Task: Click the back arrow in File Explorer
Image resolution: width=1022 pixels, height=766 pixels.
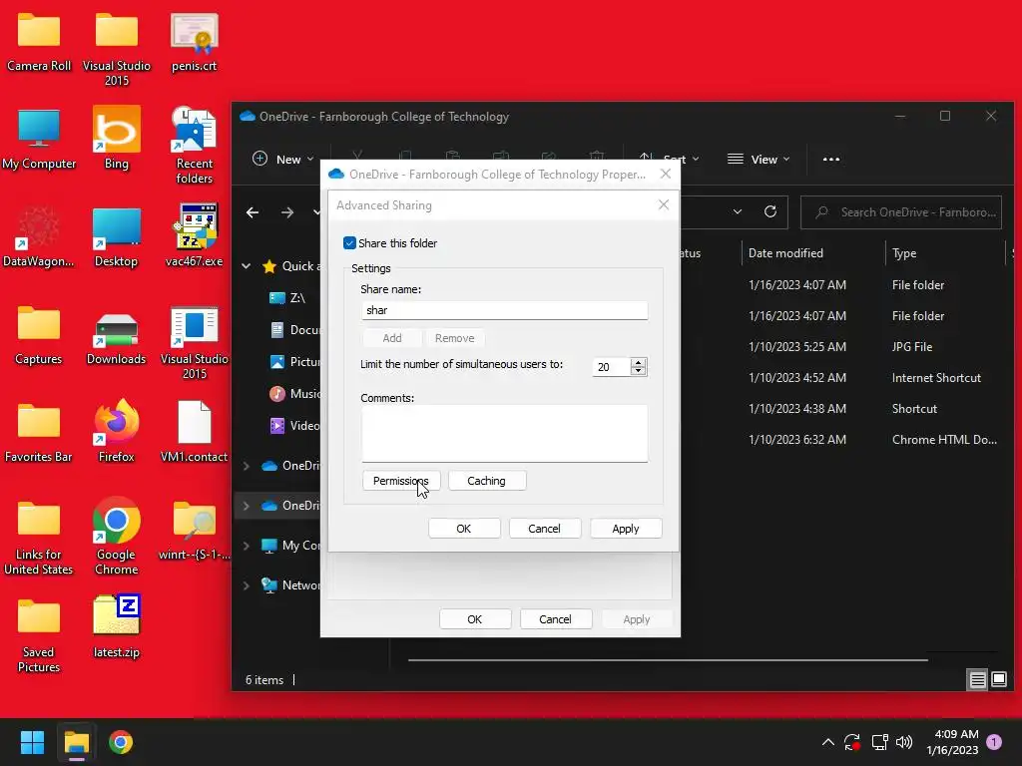Action: point(253,212)
